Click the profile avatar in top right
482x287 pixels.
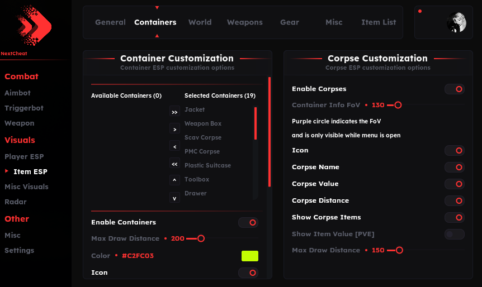coord(456,22)
